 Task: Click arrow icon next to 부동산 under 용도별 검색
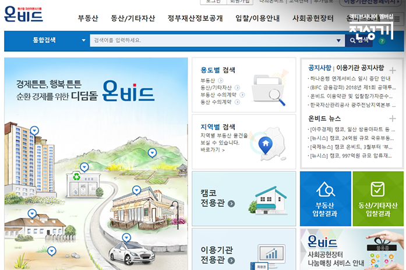(x=220, y=80)
